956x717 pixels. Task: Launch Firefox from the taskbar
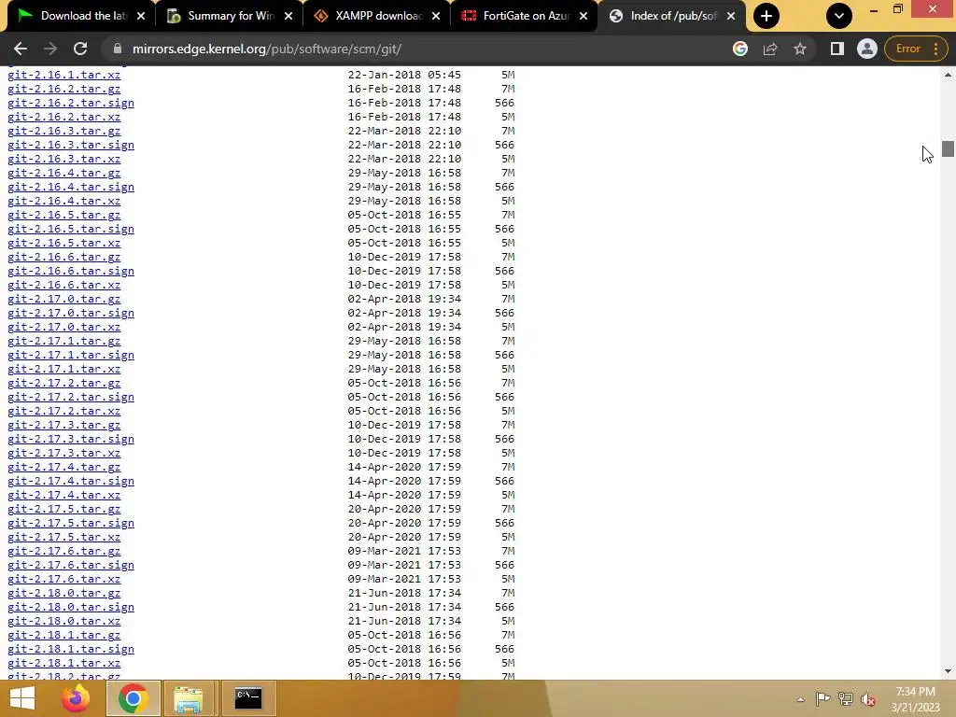[x=77, y=698]
